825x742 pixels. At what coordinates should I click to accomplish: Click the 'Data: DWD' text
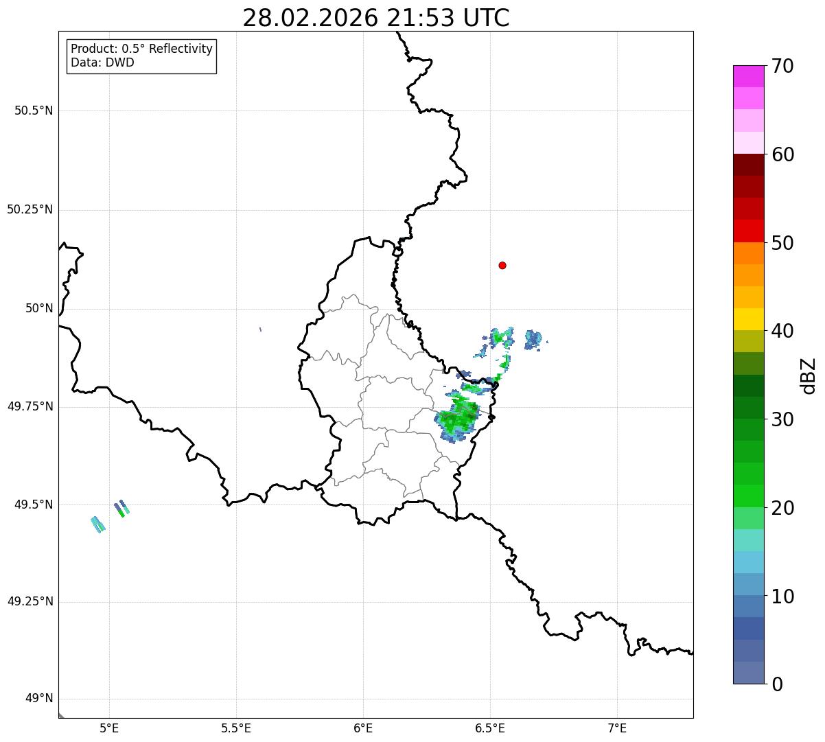click(x=102, y=62)
